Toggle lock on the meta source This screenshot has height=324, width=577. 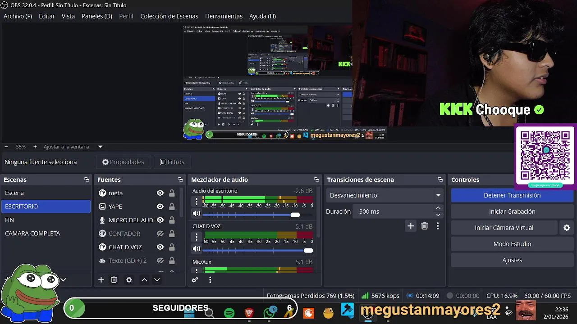pos(172,193)
